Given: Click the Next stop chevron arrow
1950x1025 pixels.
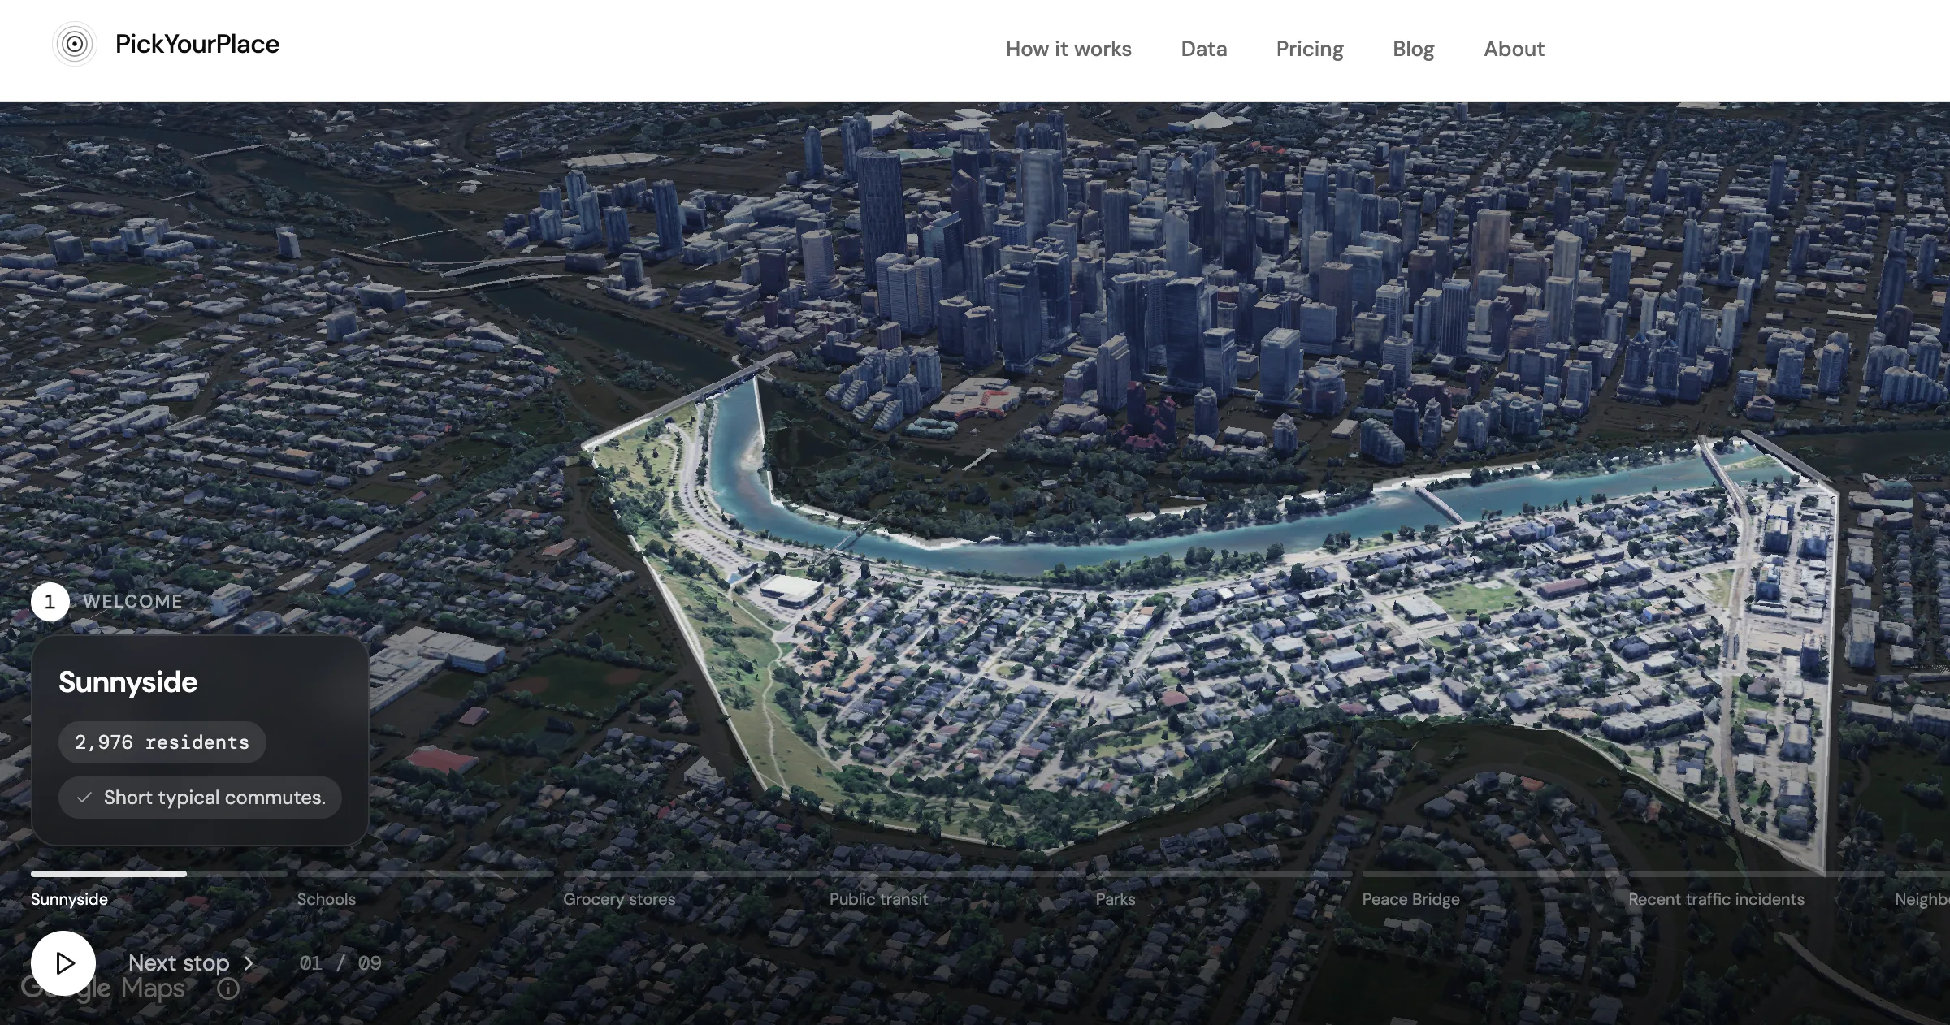Looking at the screenshot, I should point(249,963).
